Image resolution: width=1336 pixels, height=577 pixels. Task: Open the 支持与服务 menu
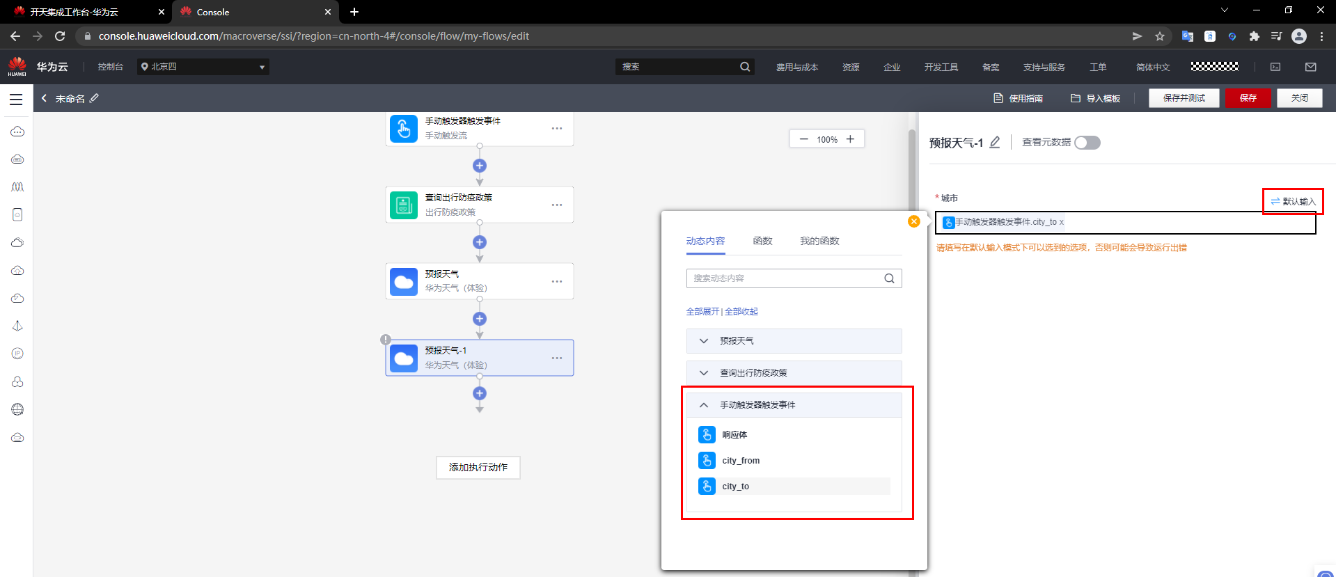tap(1044, 67)
